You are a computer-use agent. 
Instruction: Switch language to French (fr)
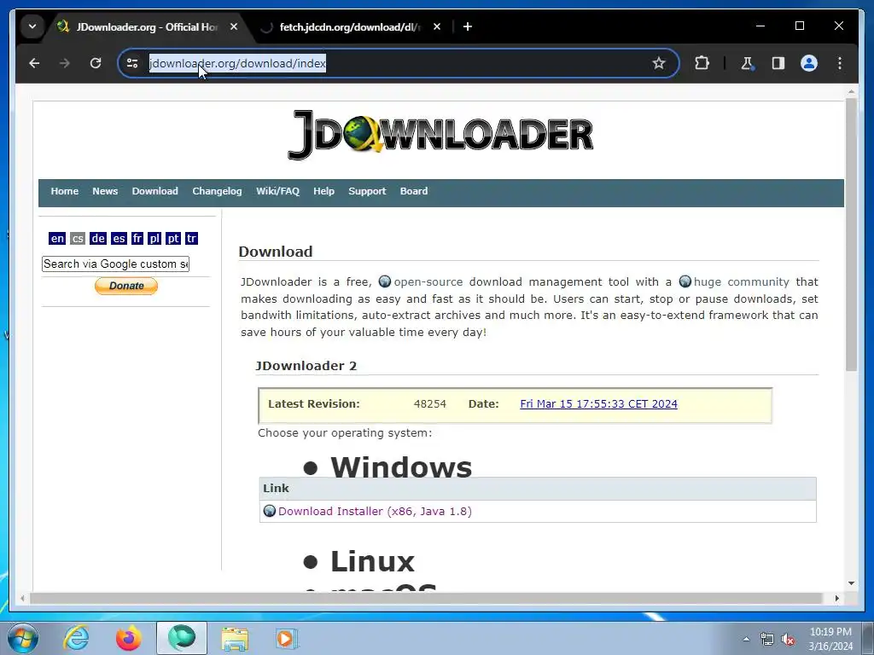pos(137,239)
